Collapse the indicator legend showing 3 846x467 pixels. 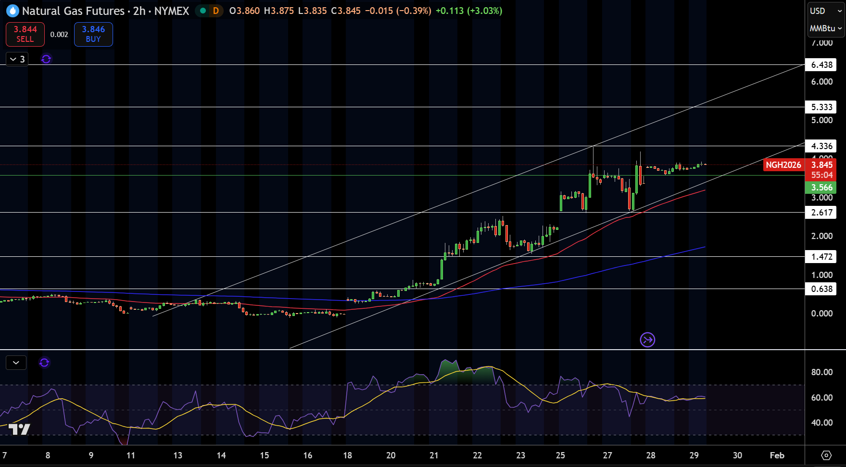coord(17,59)
